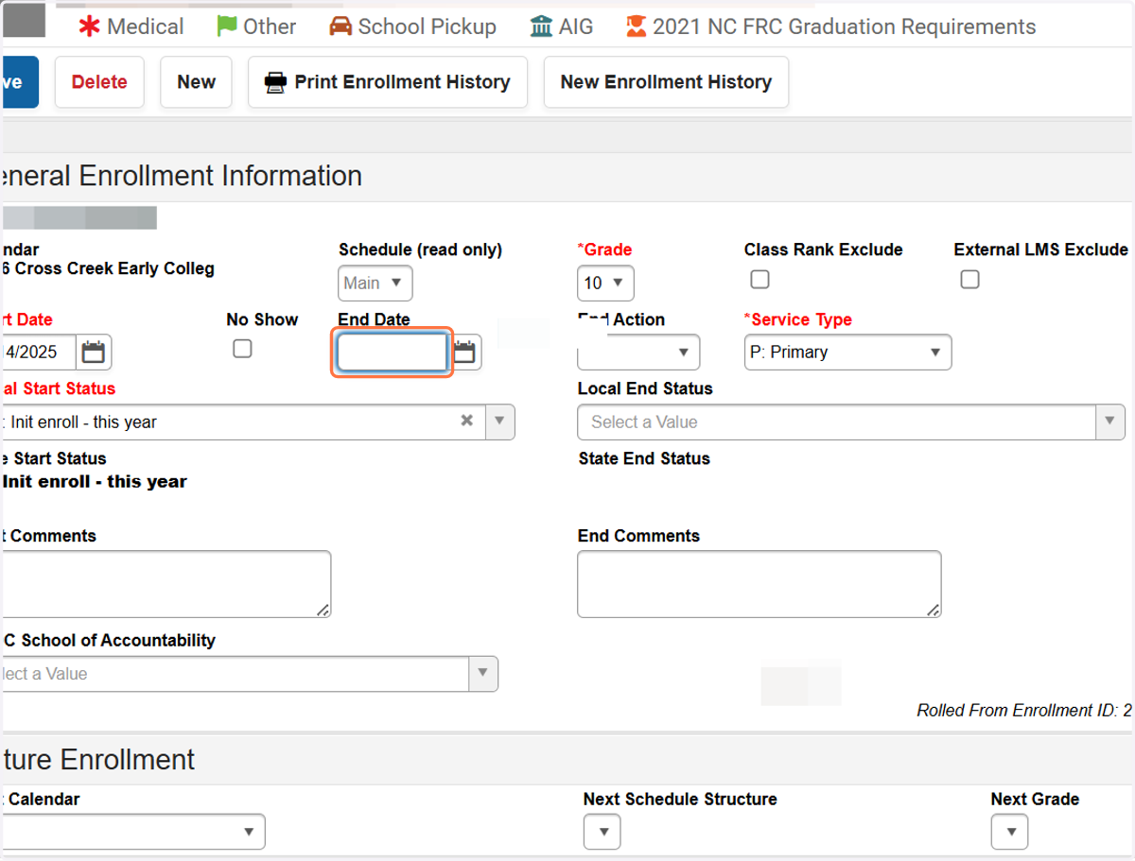Image resolution: width=1135 pixels, height=861 pixels.
Task: Open the Schedule Main dropdown
Action: (x=375, y=283)
